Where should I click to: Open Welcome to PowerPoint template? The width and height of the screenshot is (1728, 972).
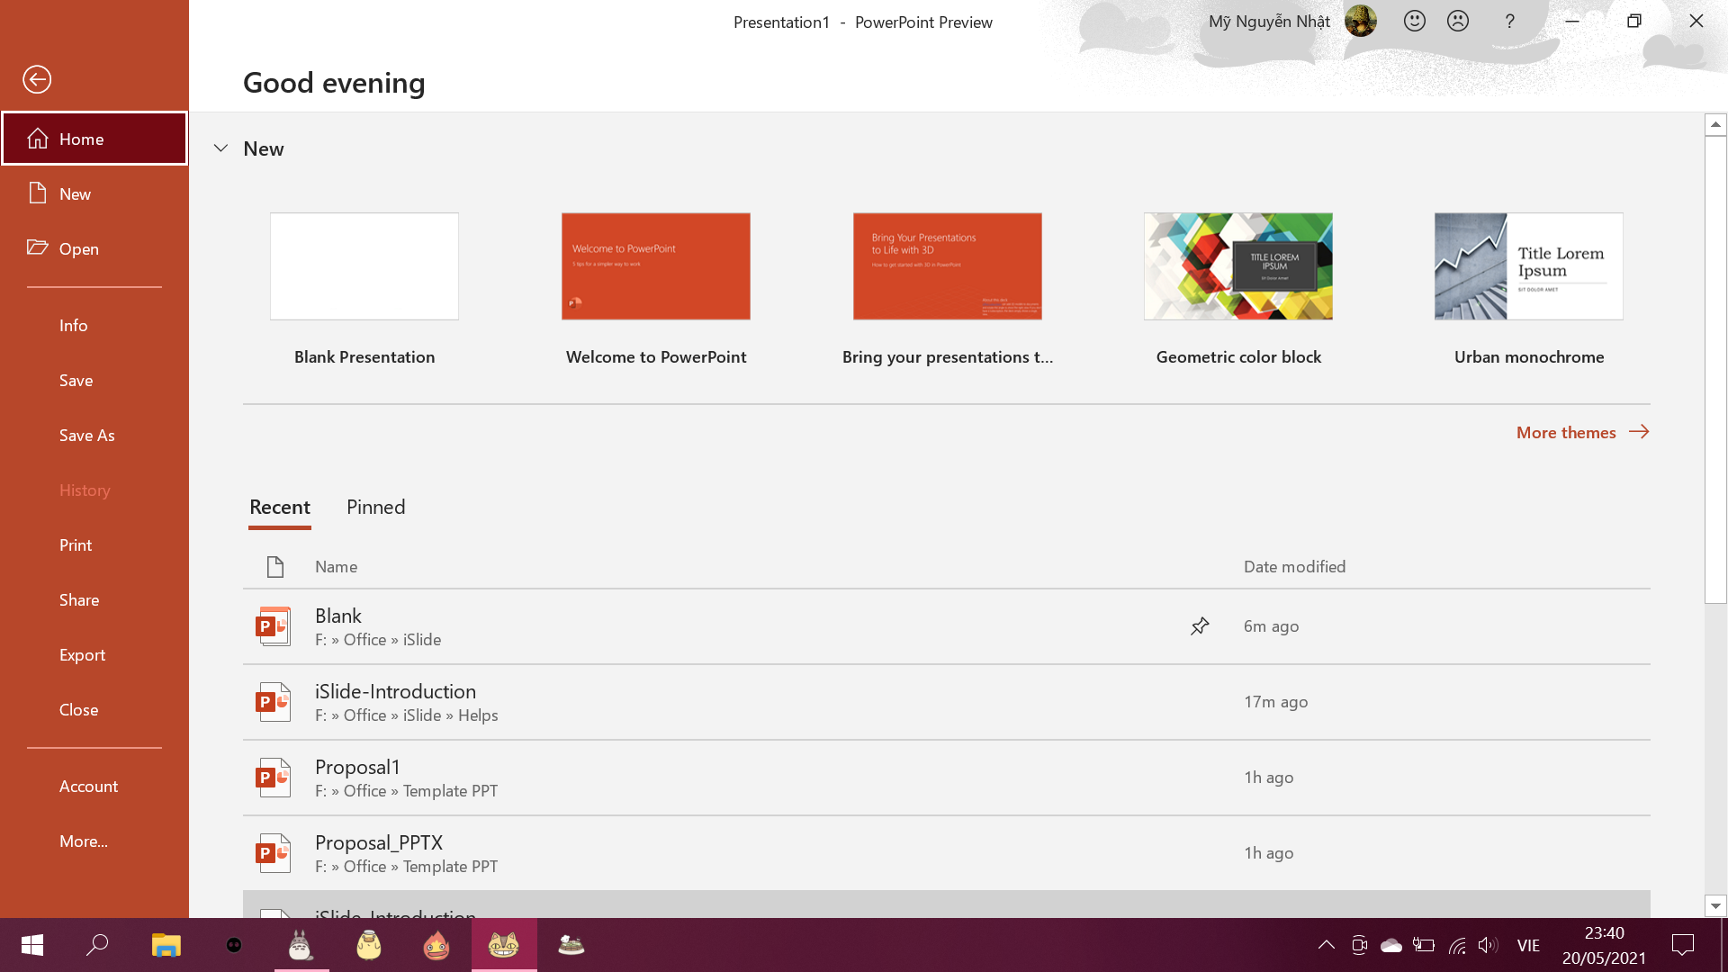tap(656, 266)
